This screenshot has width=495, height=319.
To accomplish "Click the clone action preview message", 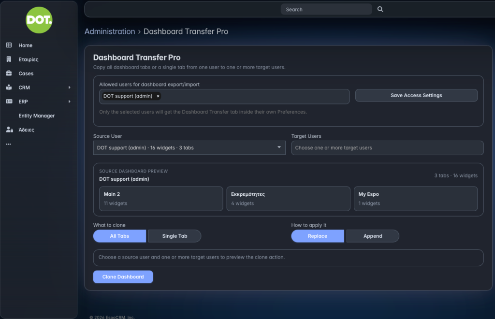I will pyautogui.click(x=191, y=257).
